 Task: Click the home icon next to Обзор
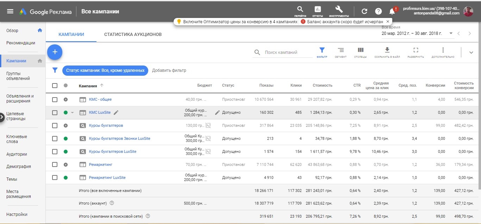tap(40, 30)
